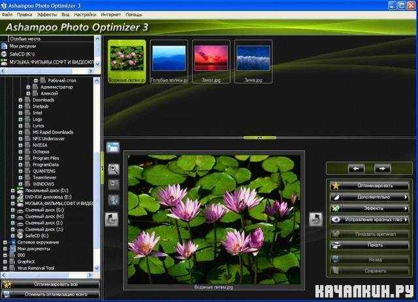Open the Эффекты menu in the menu bar

[47, 15]
